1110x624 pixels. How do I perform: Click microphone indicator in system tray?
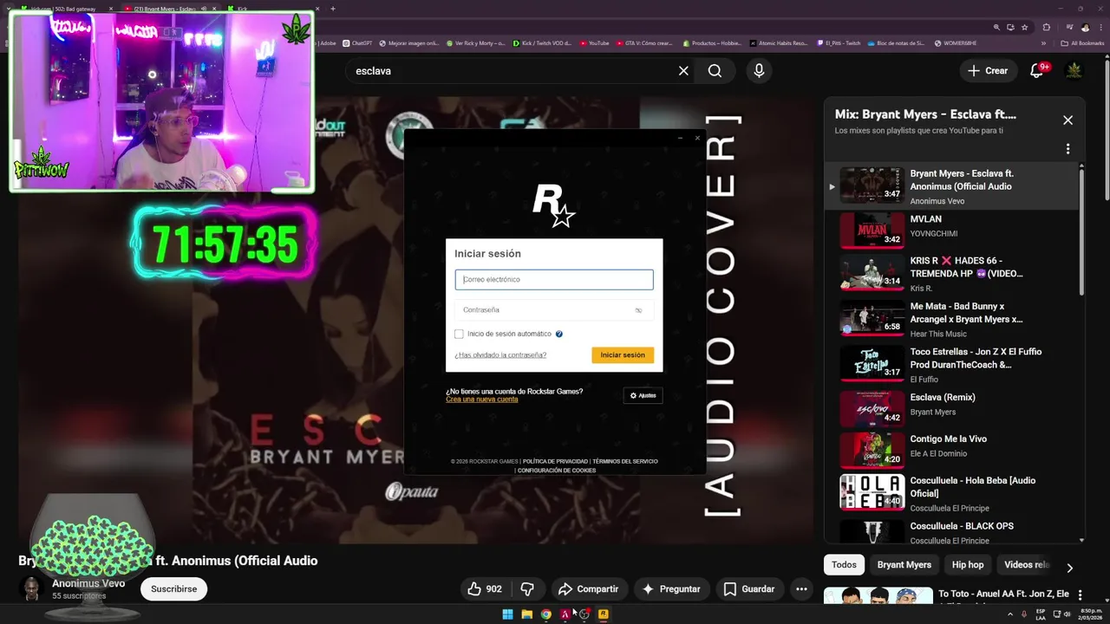[x=1024, y=614]
